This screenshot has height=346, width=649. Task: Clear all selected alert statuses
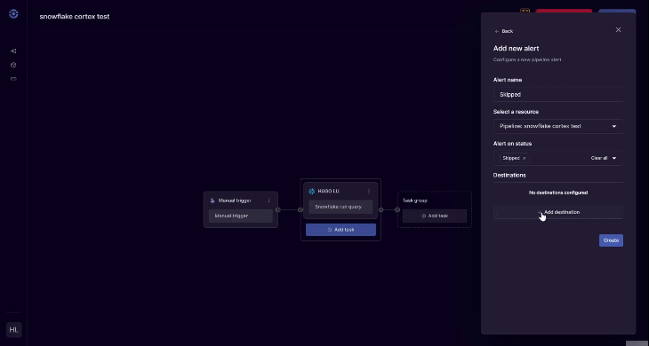tap(599, 158)
